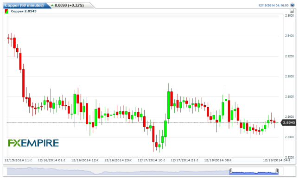Collapse the chart with the minus button
This screenshot has height=179, width=299.
click(292, 11)
